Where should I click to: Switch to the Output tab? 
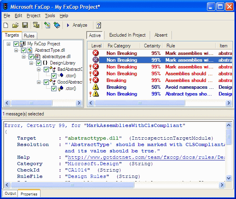tap(10, 193)
